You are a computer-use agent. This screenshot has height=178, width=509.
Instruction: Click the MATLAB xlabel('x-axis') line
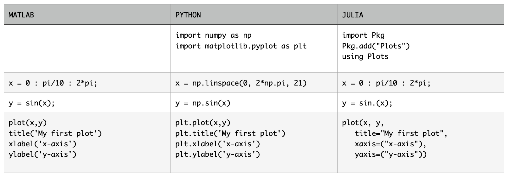click(42, 144)
